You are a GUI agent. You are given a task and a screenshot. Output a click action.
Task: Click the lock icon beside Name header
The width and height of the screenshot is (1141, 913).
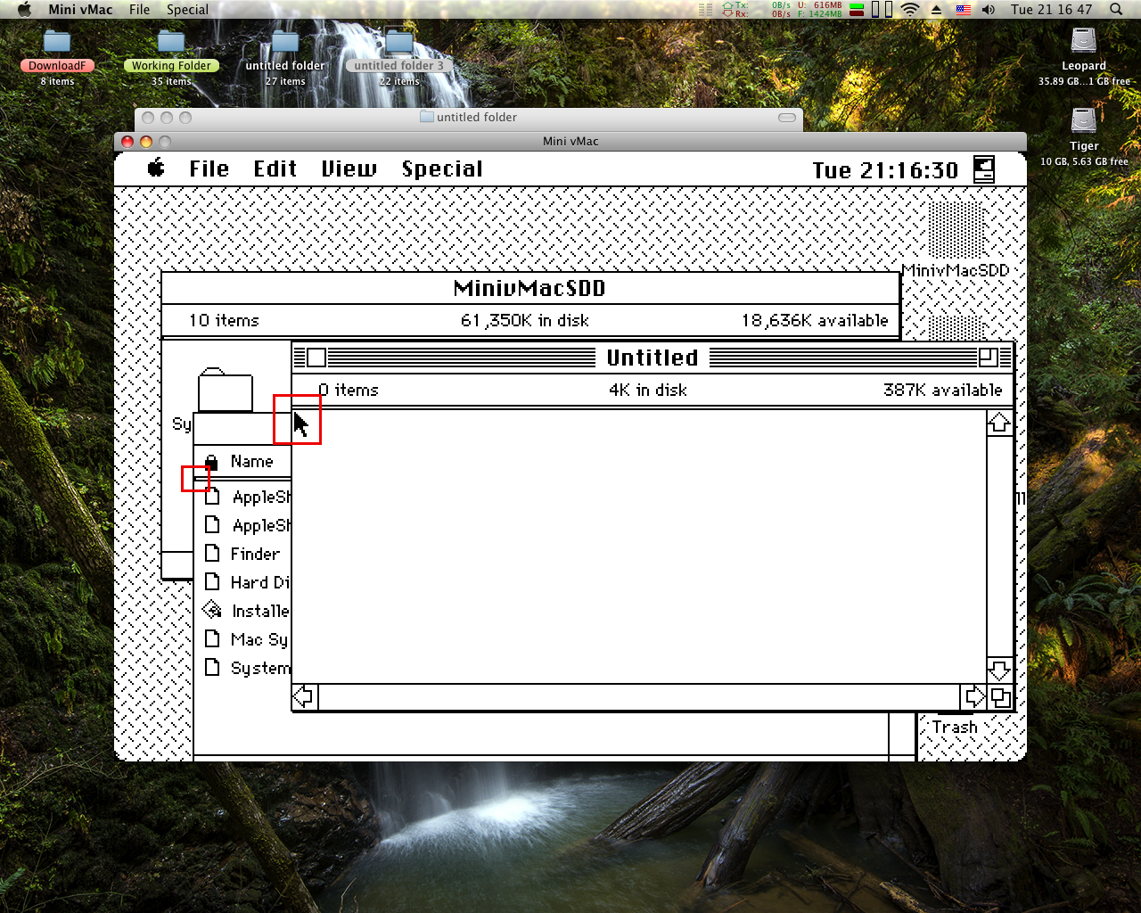pyautogui.click(x=211, y=461)
